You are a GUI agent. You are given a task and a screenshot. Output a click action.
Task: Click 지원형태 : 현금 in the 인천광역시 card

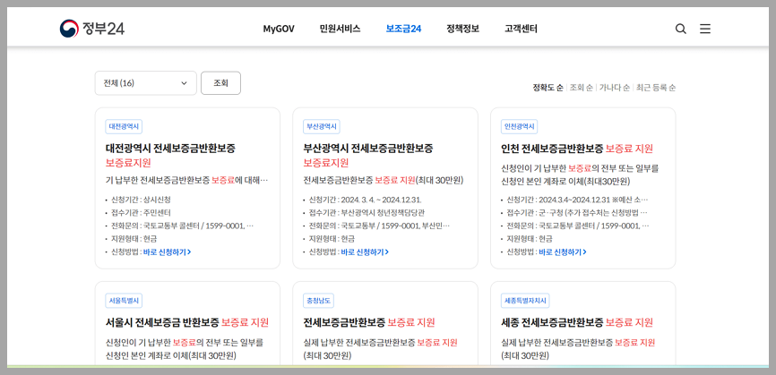click(x=530, y=239)
